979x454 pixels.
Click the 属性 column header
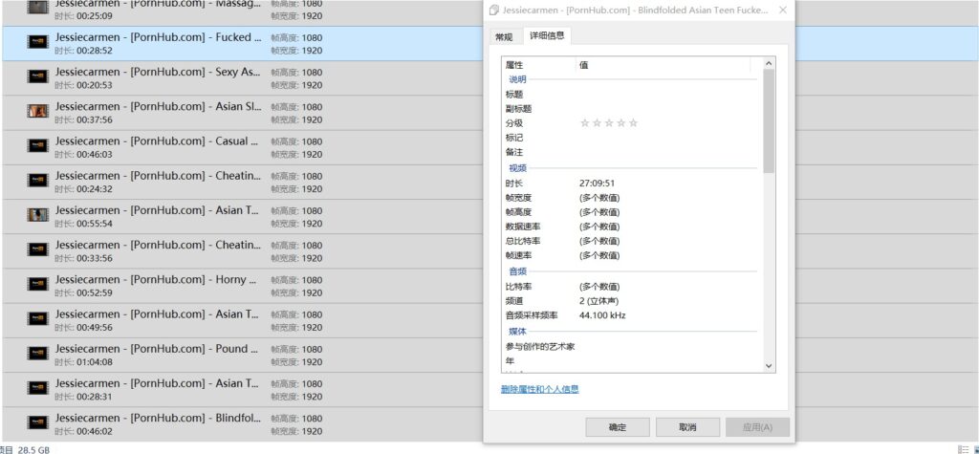[537, 64]
